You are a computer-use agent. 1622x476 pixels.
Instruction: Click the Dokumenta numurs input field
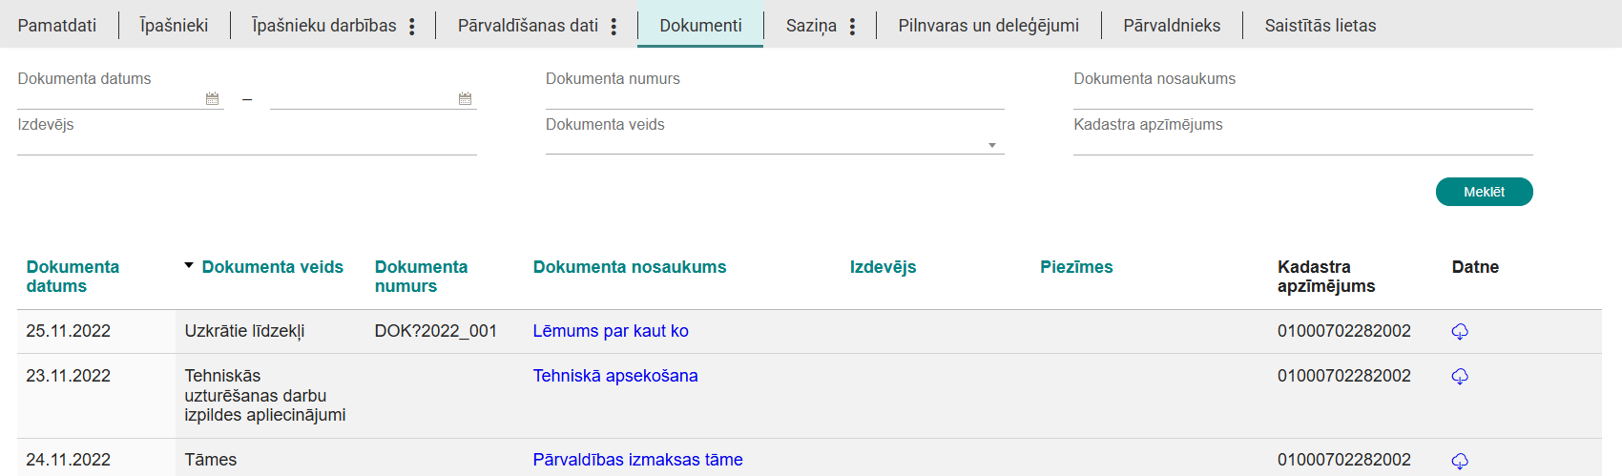774,98
